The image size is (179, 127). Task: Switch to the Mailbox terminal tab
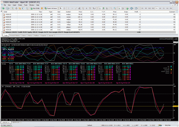coord(37,36)
